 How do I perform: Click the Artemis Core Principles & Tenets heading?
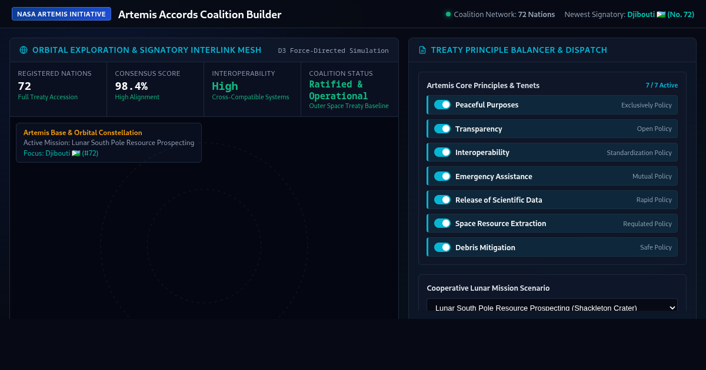[x=483, y=86]
